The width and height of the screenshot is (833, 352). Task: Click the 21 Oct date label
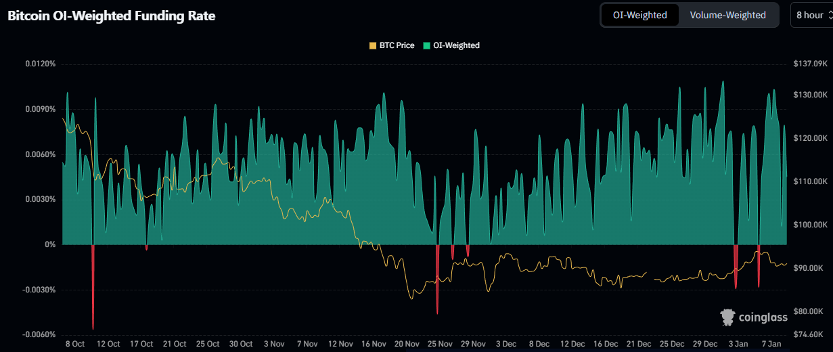tap(175, 344)
